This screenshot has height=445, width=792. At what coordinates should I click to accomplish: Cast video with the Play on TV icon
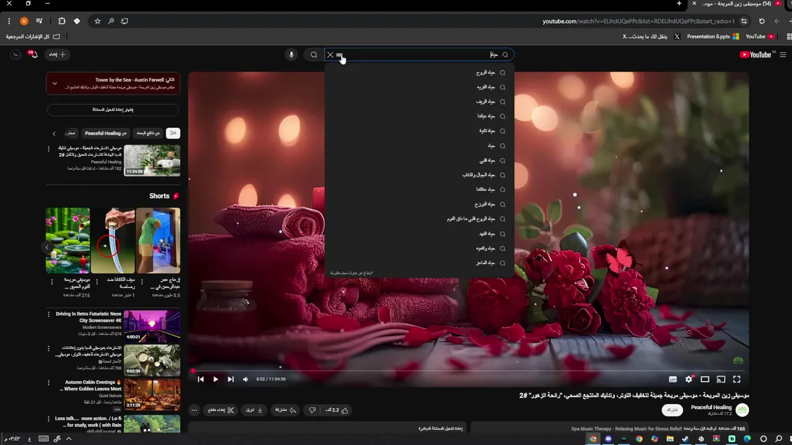[x=721, y=379]
